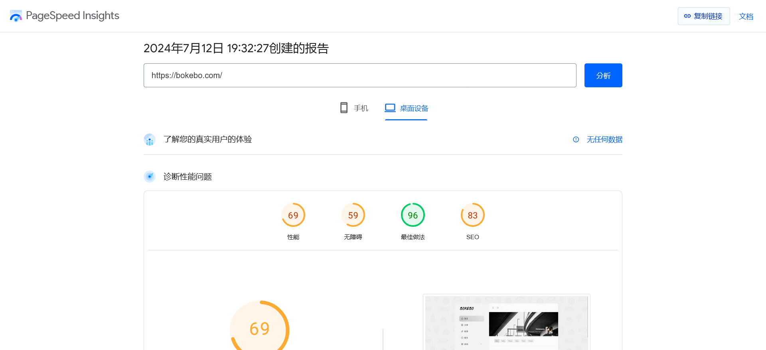
Task: Focus the URL input field
Action: click(x=359, y=75)
